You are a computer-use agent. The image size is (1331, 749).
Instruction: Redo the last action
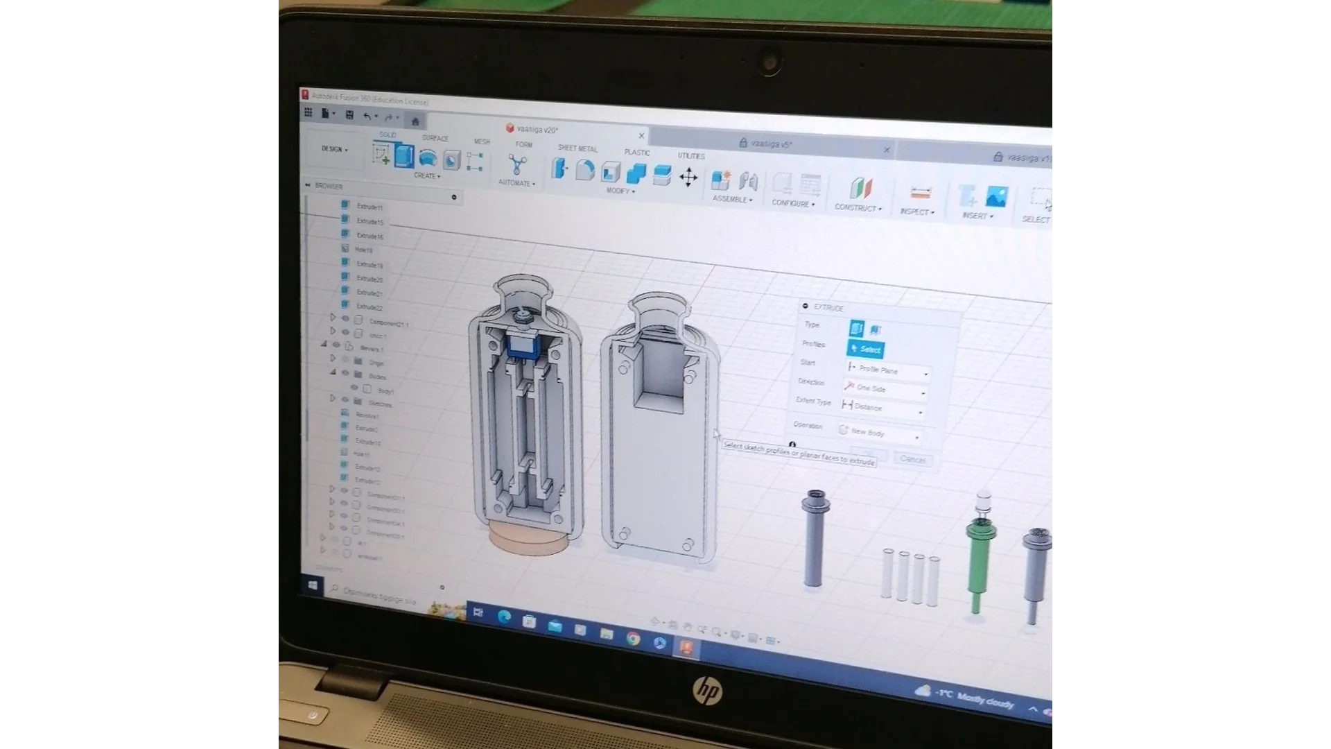[390, 117]
